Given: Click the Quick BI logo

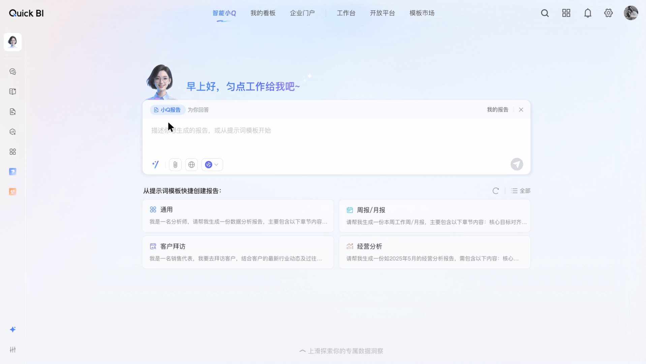Looking at the screenshot, I should pyautogui.click(x=26, y=13).
